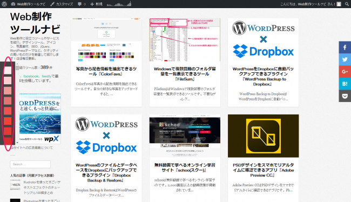Open the Web制作ツールナビ dashboard menu in admin bar
351x202 pixels.
[28, 4]
